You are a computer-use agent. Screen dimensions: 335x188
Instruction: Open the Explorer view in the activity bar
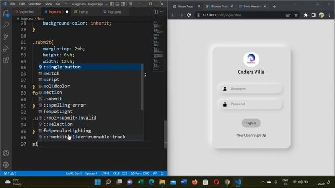(x=6, y=14)
